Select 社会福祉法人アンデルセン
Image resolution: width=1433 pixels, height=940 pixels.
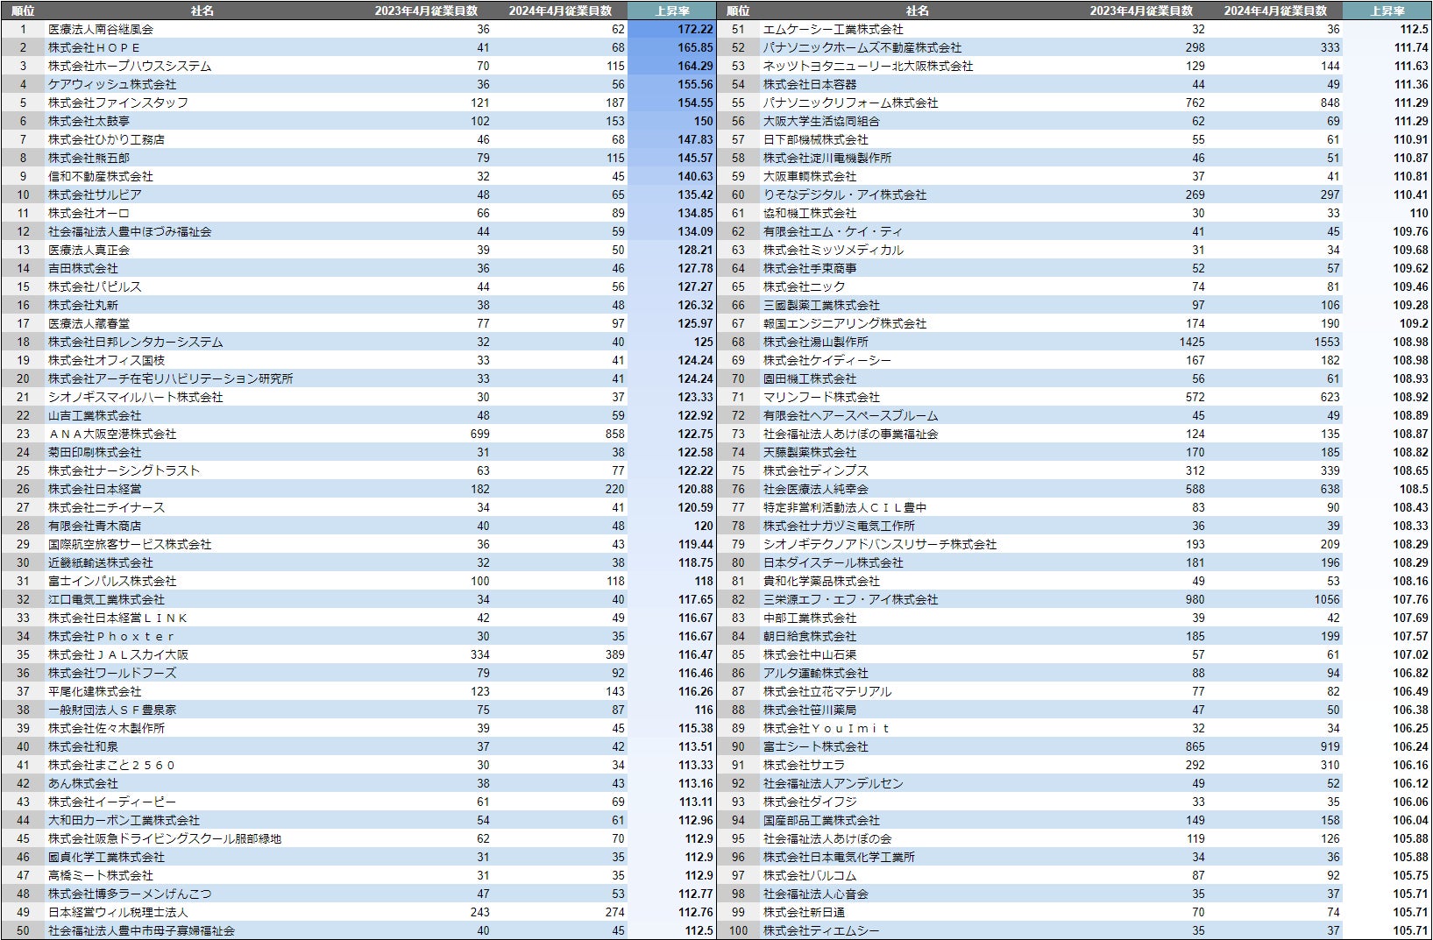[x=834, y=783]
